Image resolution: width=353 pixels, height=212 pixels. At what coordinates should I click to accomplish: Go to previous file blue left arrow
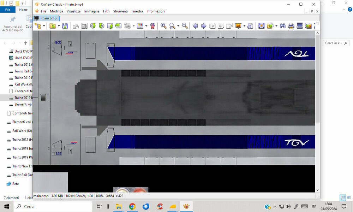[x=196, y=26]
